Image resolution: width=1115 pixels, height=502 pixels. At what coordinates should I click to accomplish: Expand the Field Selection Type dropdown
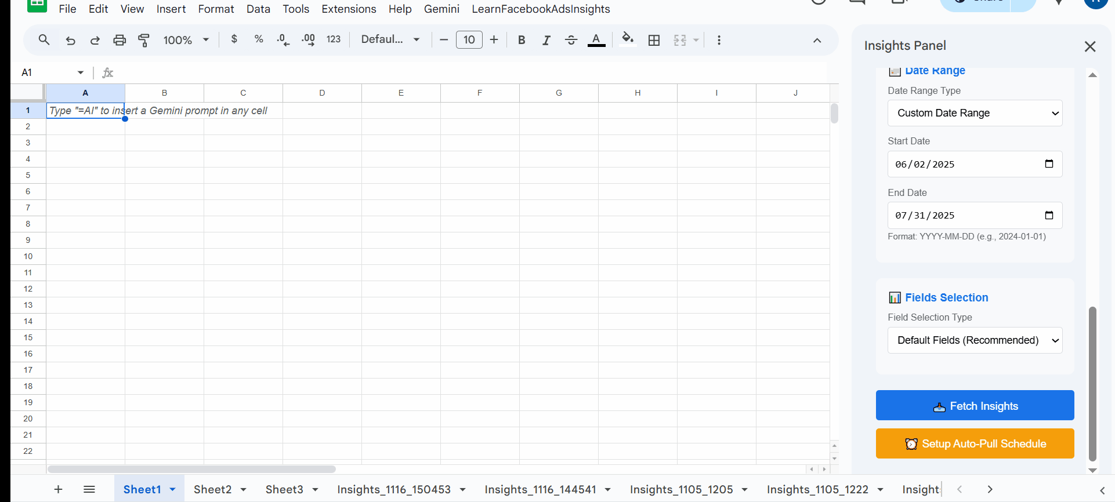(975, 340)
